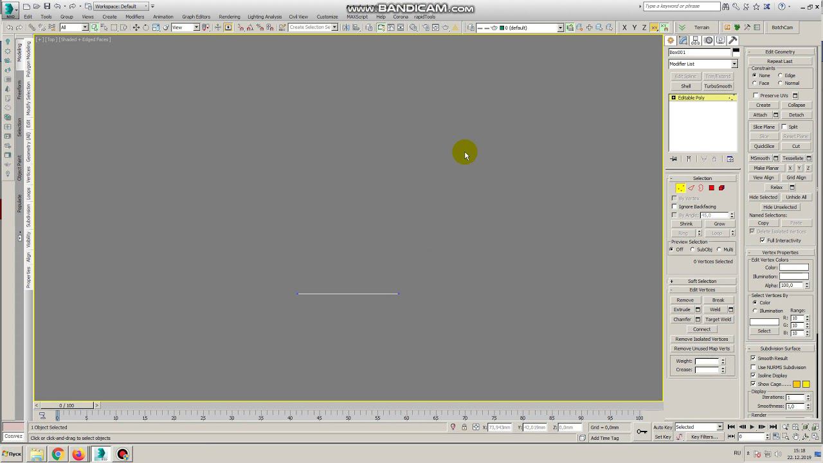Restrict transform to X axis
This screenshot has height=463, width=823.
[x=624, y=28]
